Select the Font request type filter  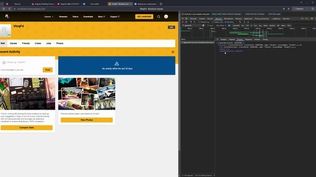tap(255, 26)
